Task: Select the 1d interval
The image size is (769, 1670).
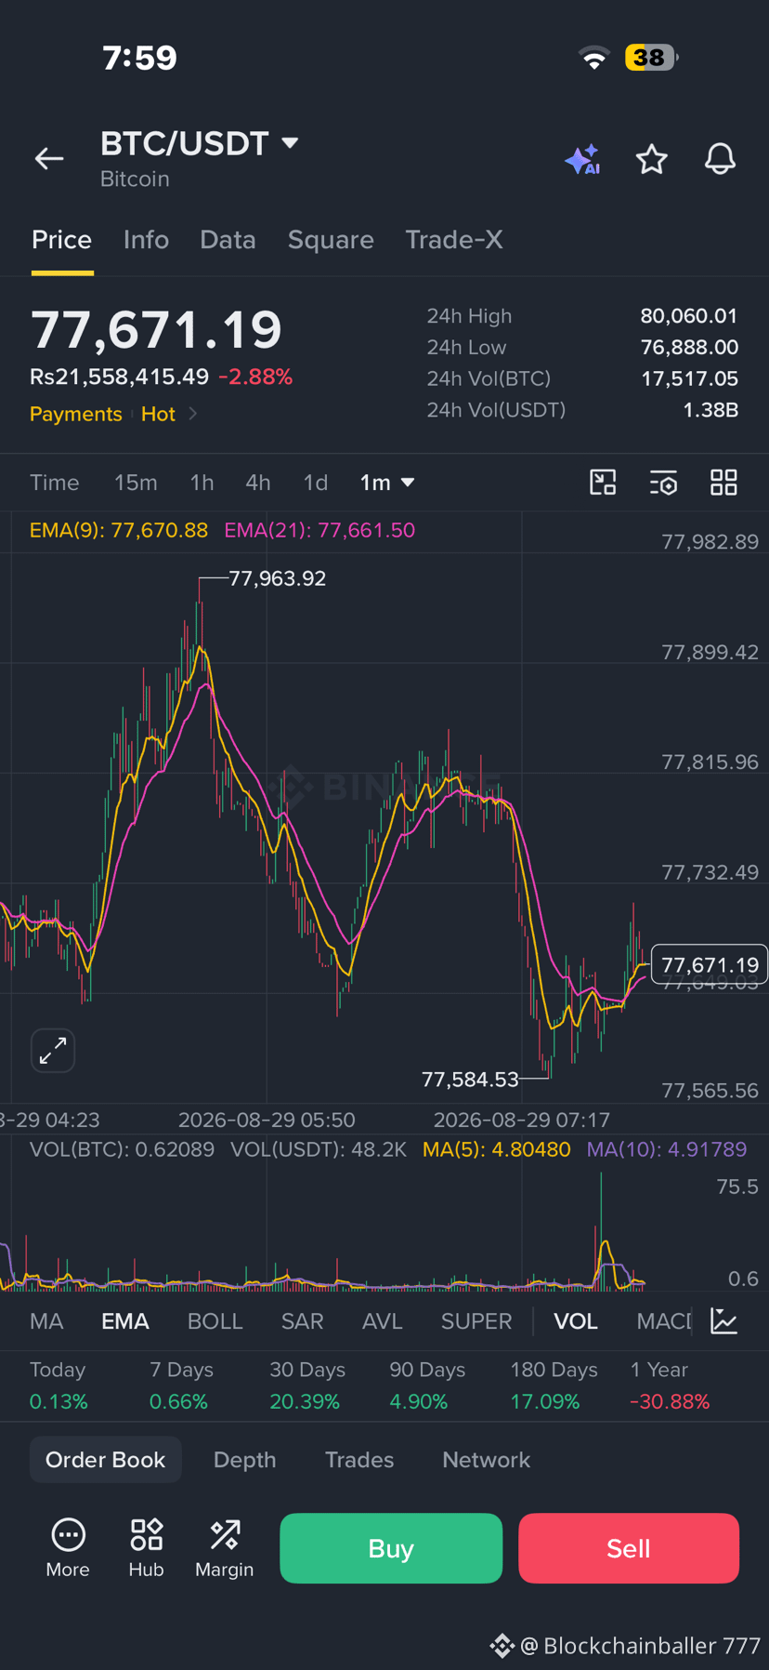Action: click(316, 483)
